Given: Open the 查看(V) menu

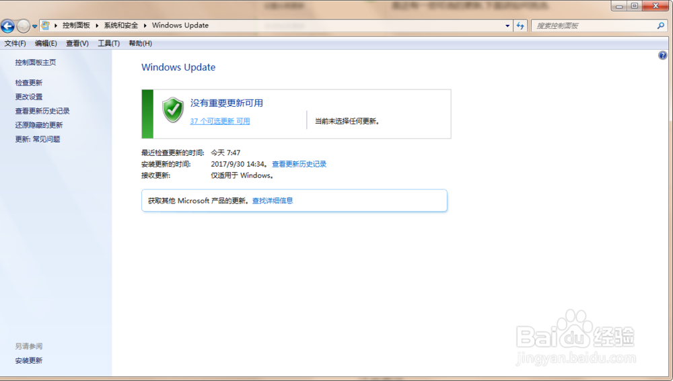Looking at the screenshot, I should tap(77, 43).
